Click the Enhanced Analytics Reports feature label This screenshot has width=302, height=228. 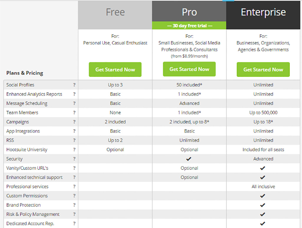(x=34, y=94)
